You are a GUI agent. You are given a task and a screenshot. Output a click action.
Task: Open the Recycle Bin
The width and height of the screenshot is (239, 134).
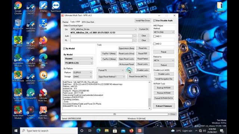(18, 24)
